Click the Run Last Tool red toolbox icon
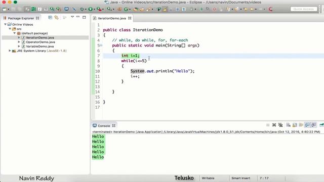Viewport: 324px width, 182px height. [x=99, y=9]
